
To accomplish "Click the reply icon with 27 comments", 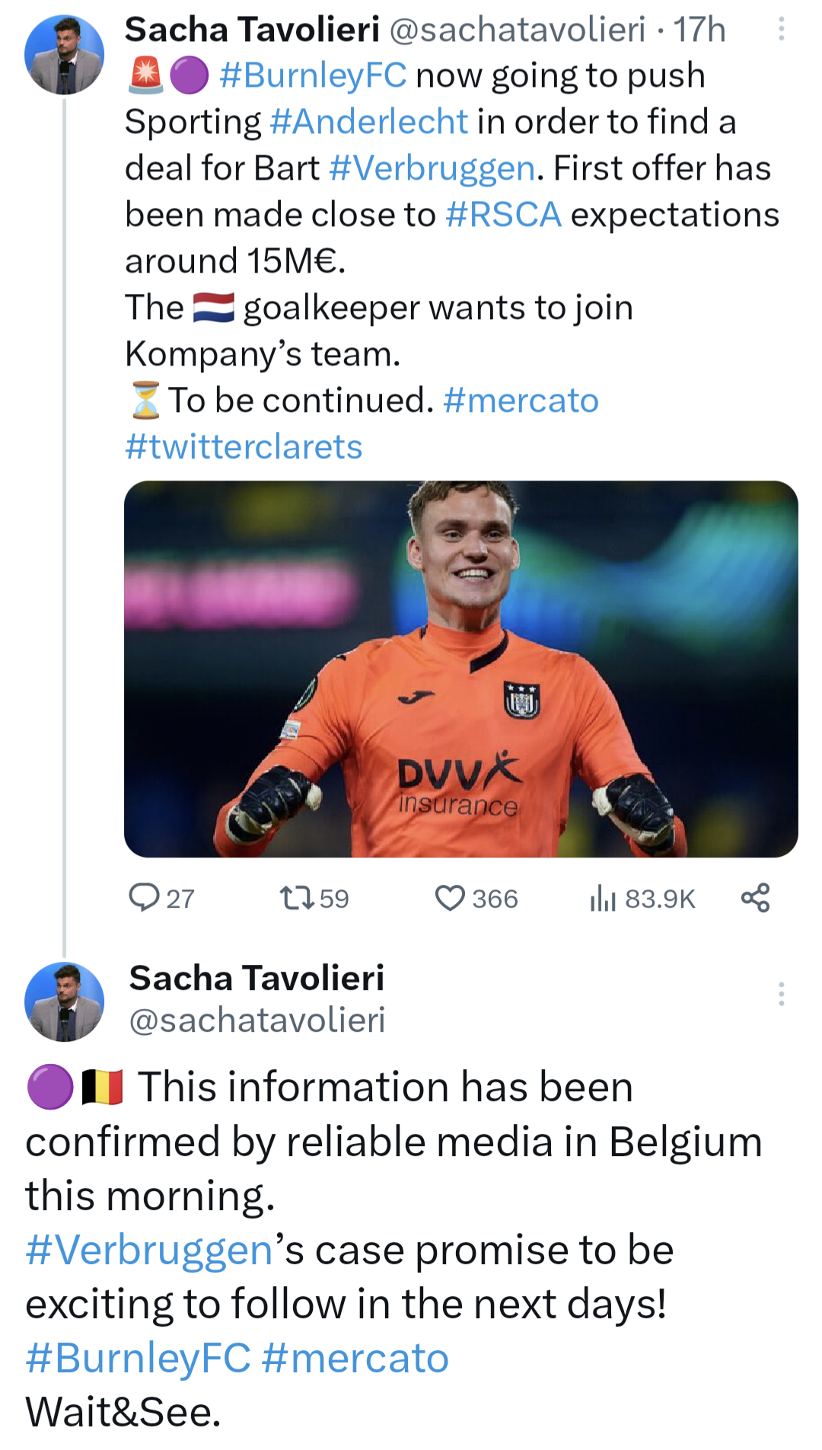I will pyautogui.click(x=145, y=898).
